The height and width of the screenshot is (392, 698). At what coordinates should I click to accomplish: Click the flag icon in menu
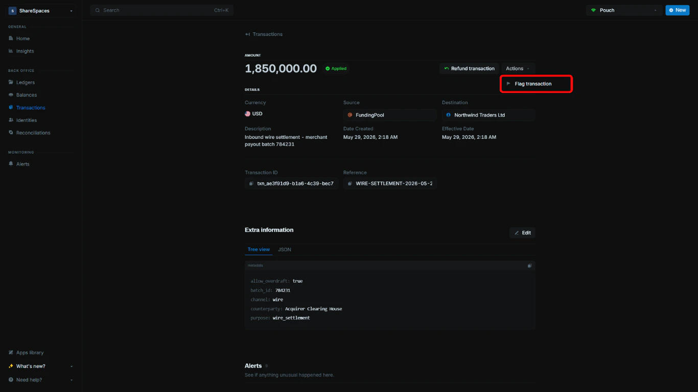(x=508, y=83)
